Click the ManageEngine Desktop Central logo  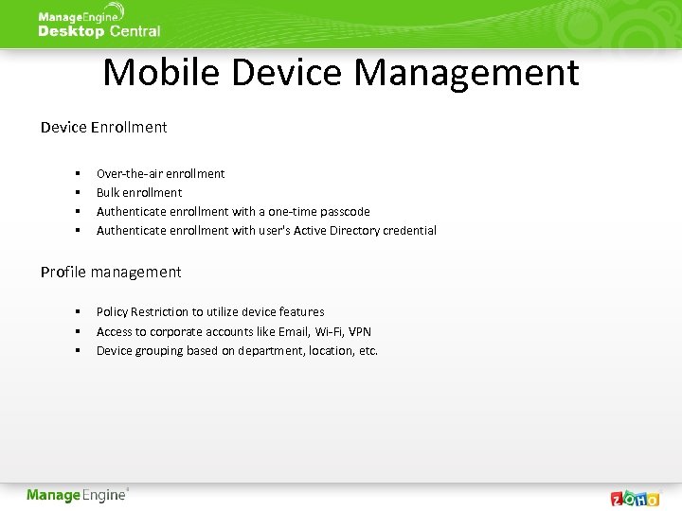[99, 21]
